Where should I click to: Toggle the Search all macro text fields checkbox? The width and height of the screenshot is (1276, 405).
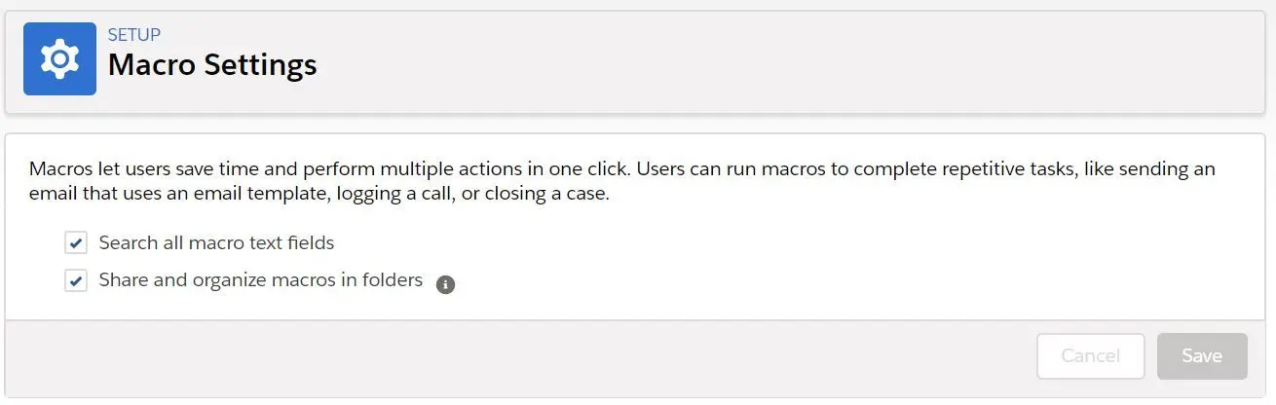click(76, 242)
